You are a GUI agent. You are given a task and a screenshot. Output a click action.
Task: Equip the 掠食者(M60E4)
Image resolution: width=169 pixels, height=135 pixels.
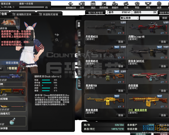[163, 66]
